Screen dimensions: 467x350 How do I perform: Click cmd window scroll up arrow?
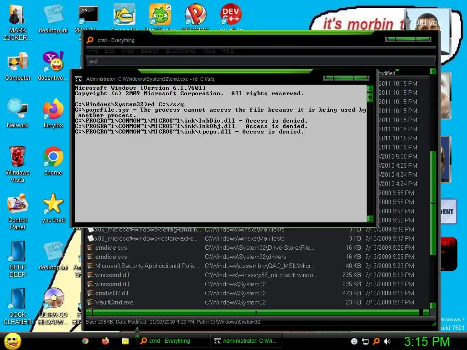click(x=370, y=89)
